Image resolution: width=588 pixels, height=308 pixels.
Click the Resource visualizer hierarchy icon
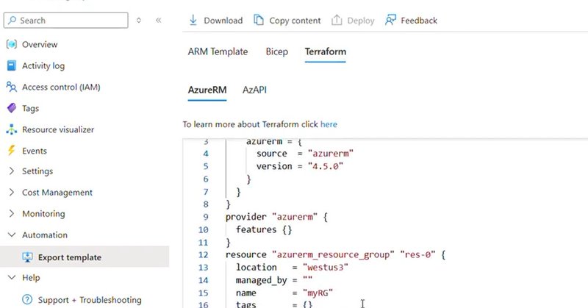click(x=12, y=129)
